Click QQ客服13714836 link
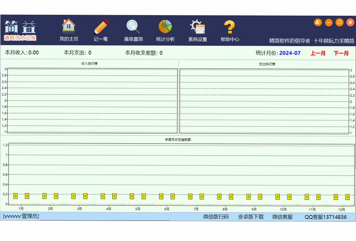This screenshot has width=356, height=241. click(326, 217)
